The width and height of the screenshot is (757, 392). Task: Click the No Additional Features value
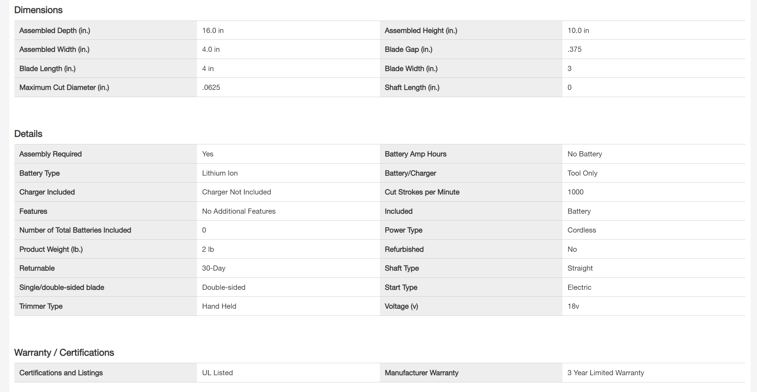[238, 211]
